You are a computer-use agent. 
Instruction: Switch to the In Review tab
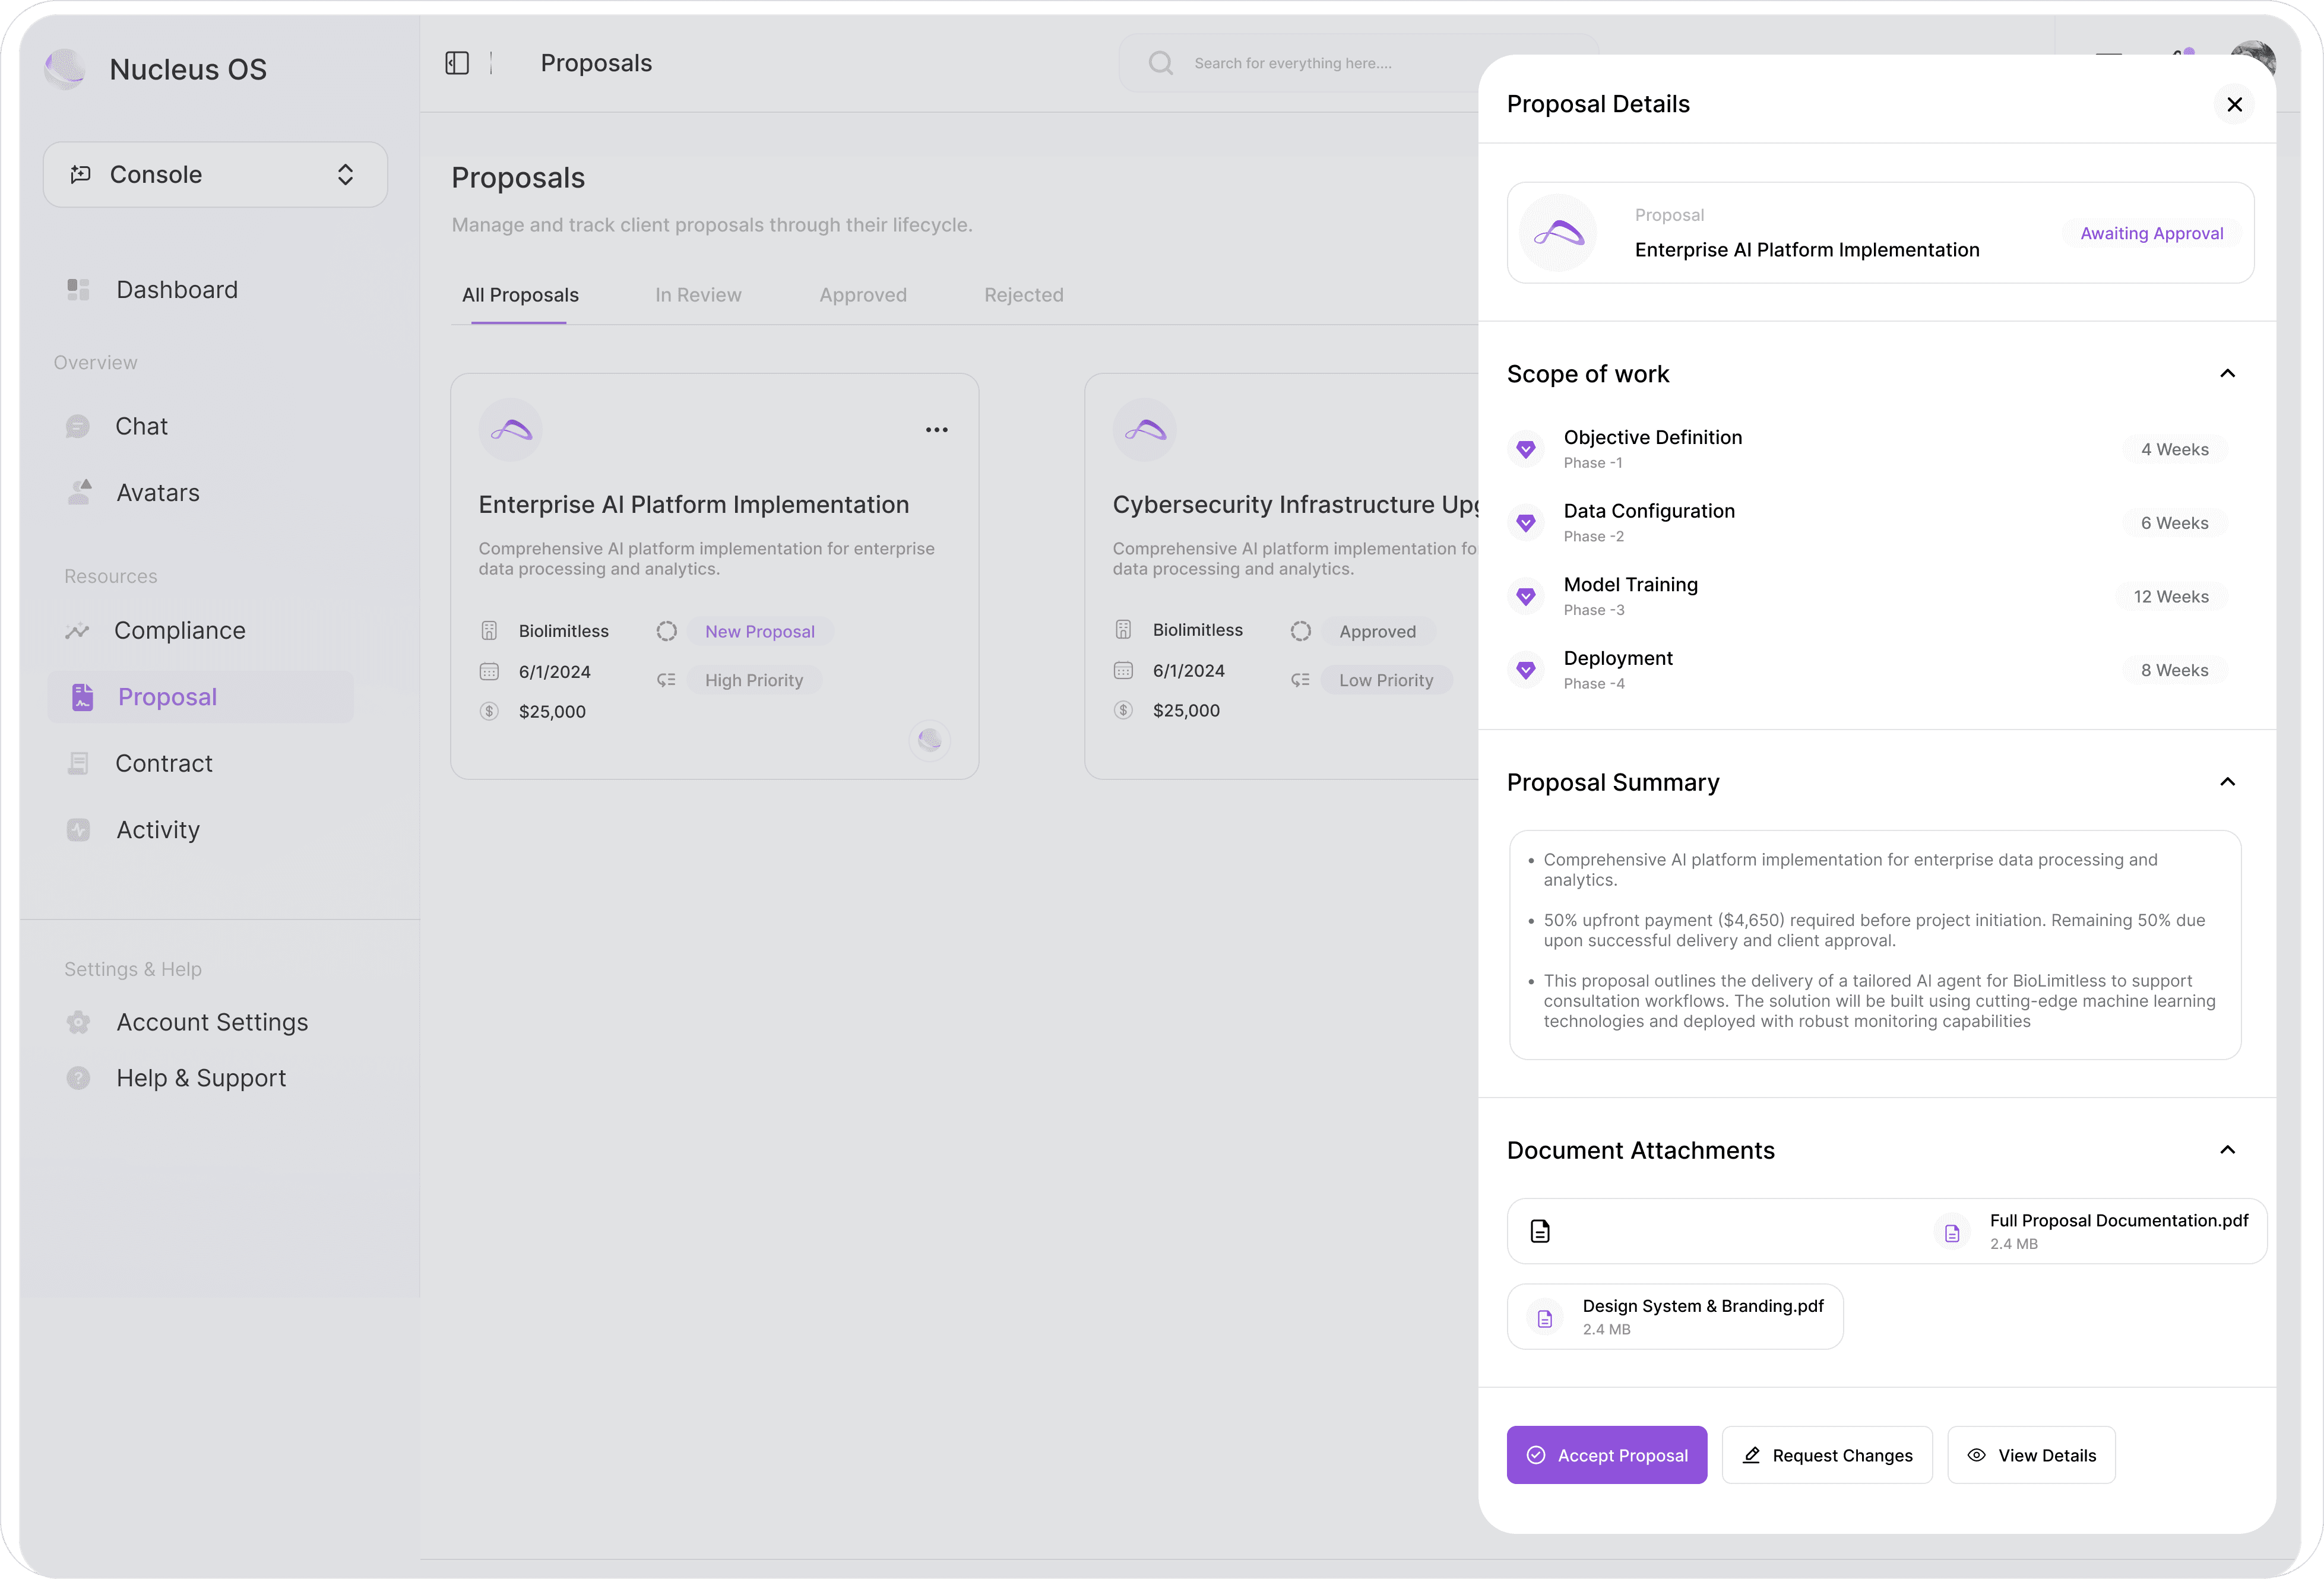[x=698, y=295]
